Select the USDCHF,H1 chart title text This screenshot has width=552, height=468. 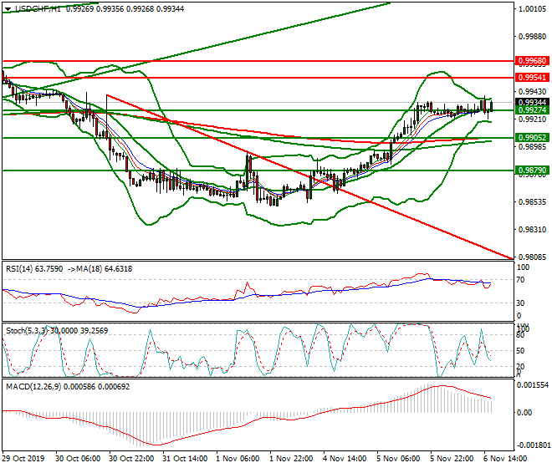coord(38,9)
